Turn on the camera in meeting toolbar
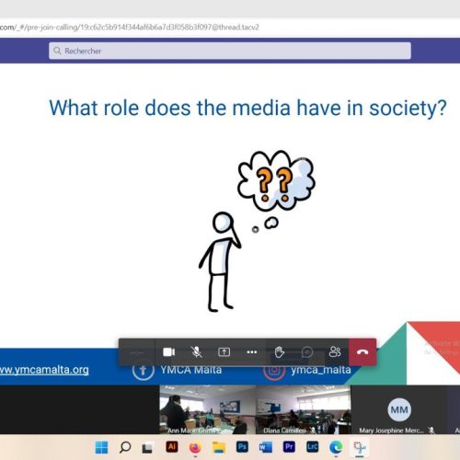 point(169,352)
